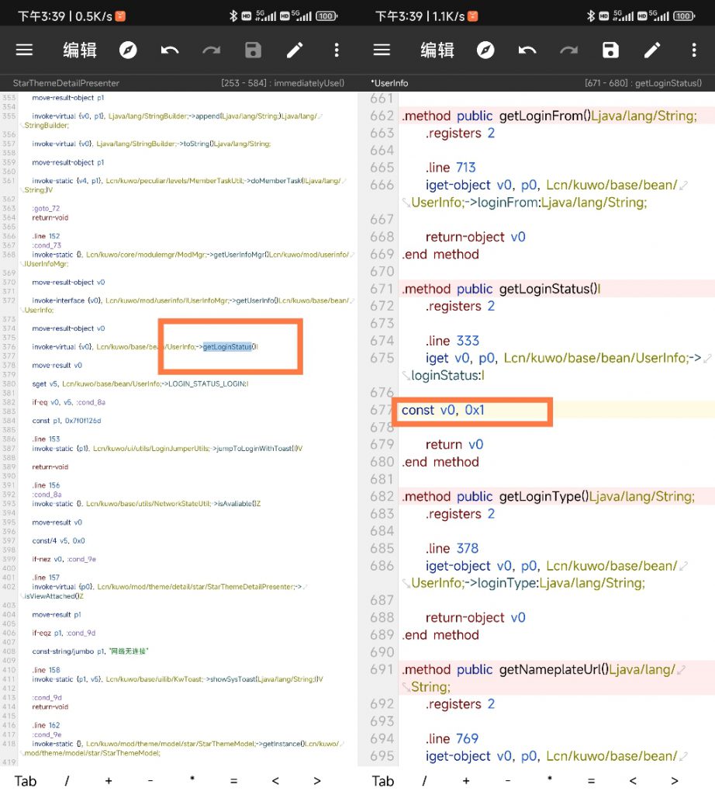Open hamburger menu in left editor
Viewport: 715px width, 795px height.
[x=24, y=50]
